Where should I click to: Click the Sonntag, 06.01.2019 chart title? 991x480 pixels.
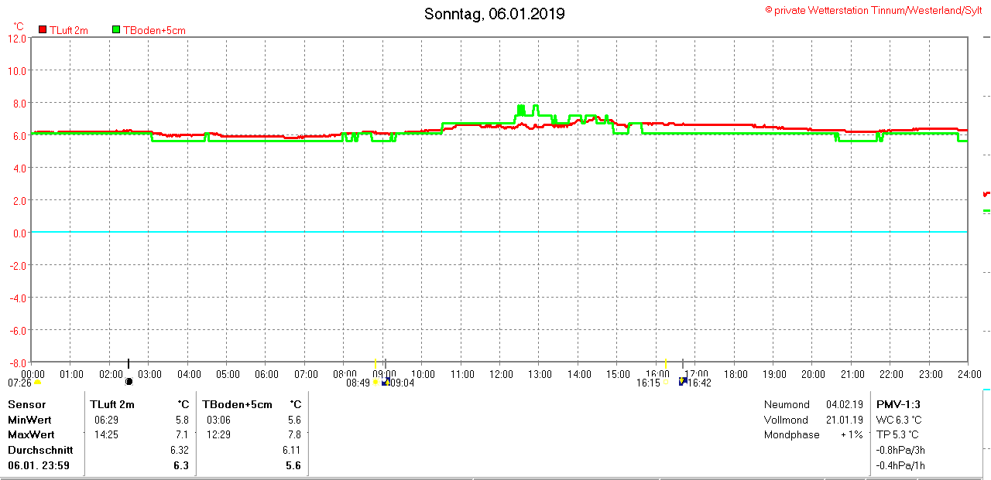tap(494, 14)
